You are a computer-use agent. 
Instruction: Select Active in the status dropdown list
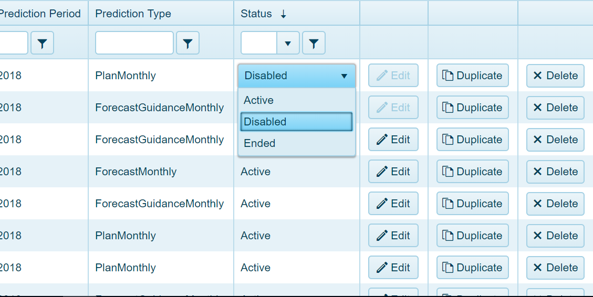click(x=259, y=100)
